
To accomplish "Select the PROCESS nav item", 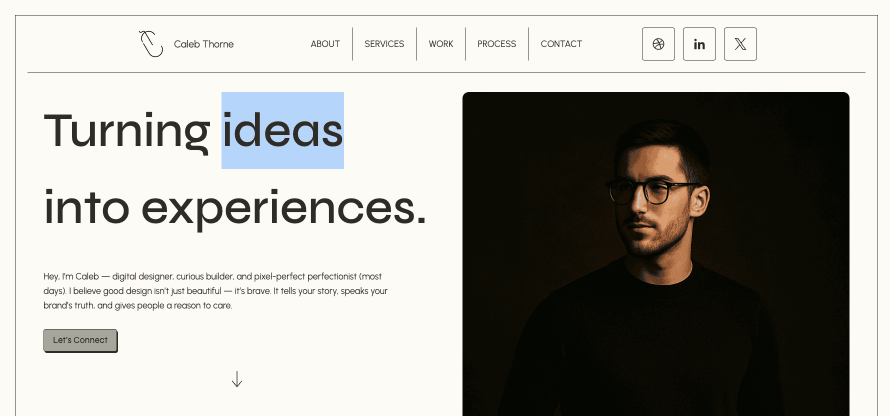I will 496,44.
